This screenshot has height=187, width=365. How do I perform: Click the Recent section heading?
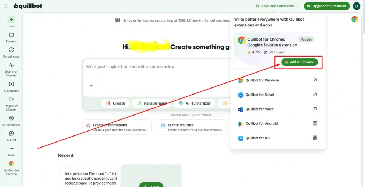pyautogui.click(x=66, y=155)
